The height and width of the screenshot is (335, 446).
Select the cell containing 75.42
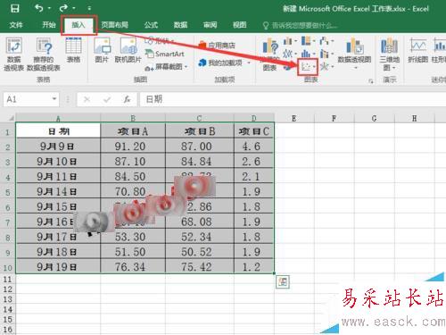coord(200,266)
